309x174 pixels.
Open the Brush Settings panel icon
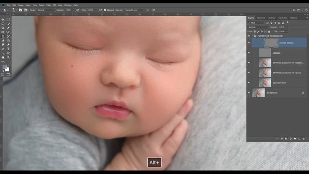(x=20, y=10)
